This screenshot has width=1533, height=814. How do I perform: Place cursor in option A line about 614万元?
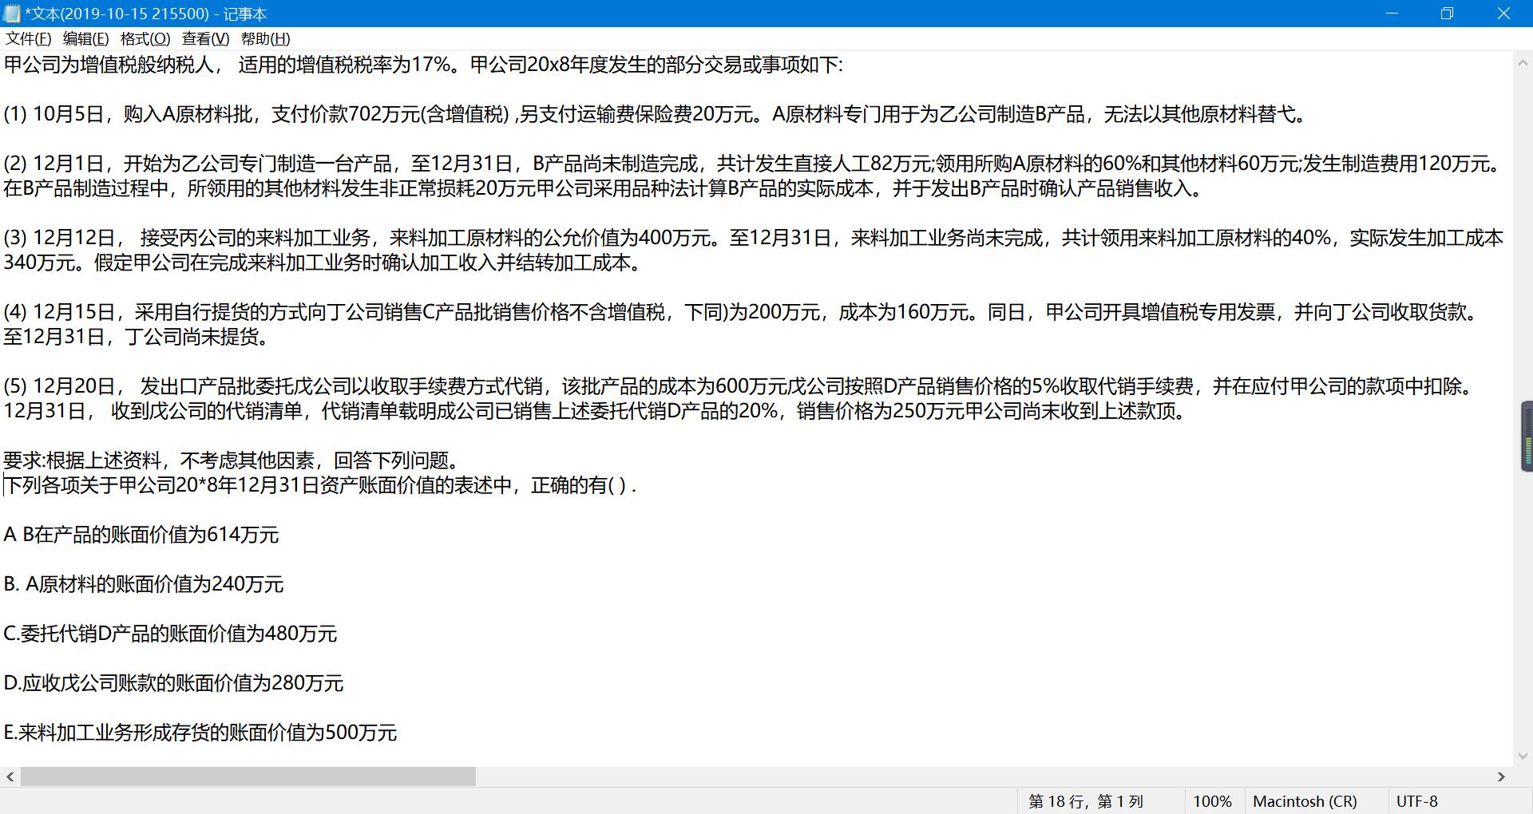(160, 535)
